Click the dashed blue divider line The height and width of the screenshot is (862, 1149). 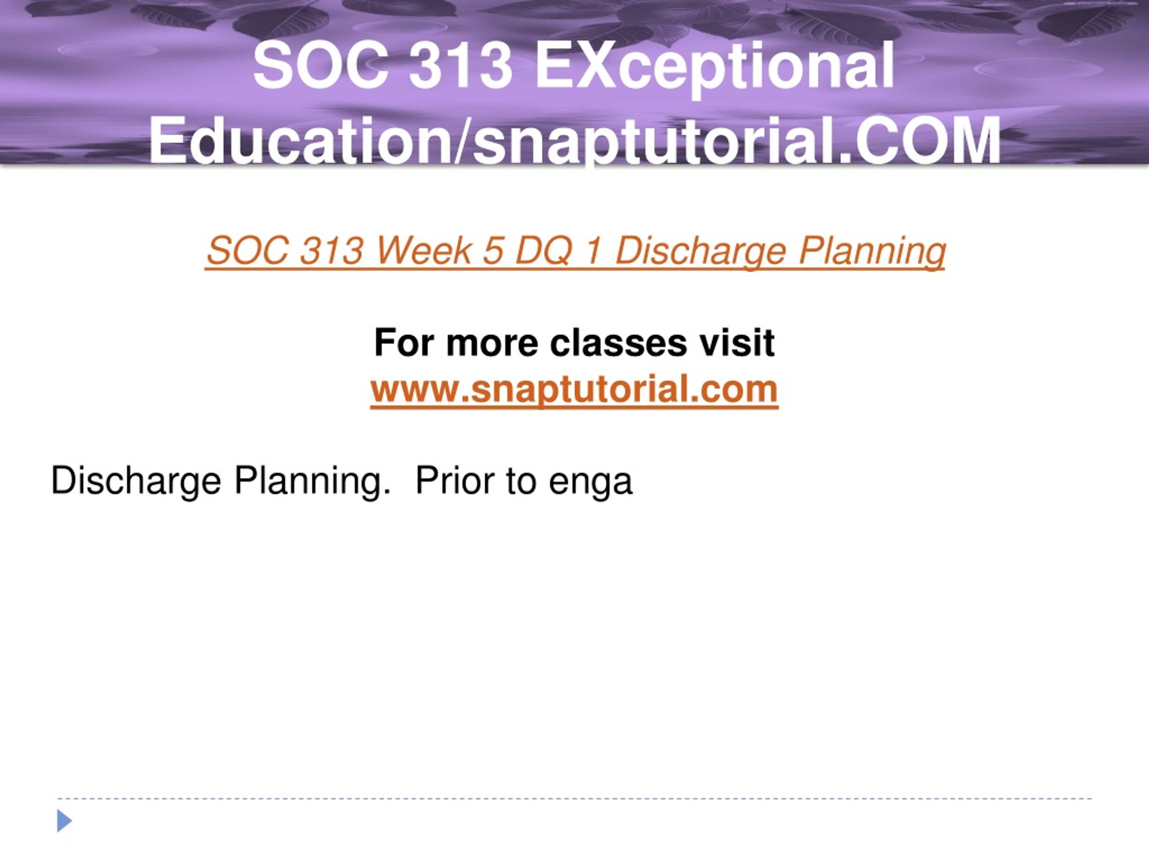coord(574,799)
